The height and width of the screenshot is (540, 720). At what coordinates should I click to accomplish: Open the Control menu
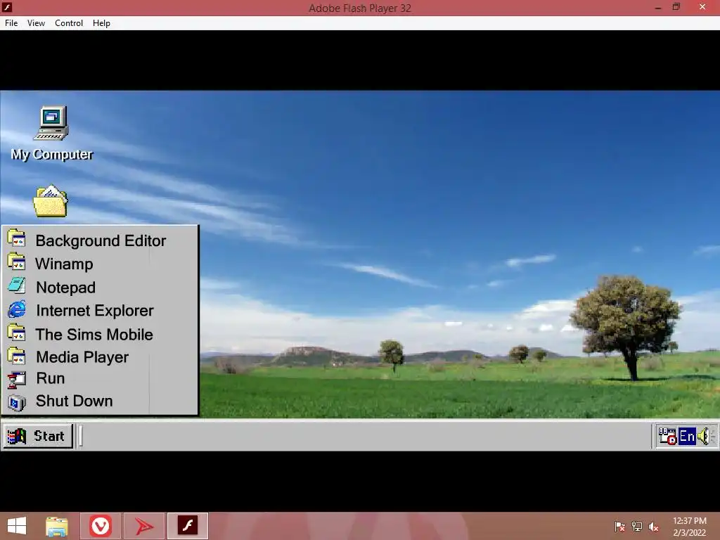[69, 23]
